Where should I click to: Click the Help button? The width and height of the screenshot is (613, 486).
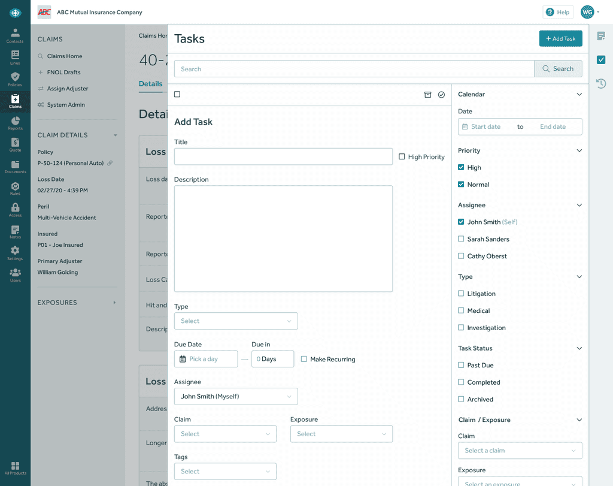click(x=558, y=12)
